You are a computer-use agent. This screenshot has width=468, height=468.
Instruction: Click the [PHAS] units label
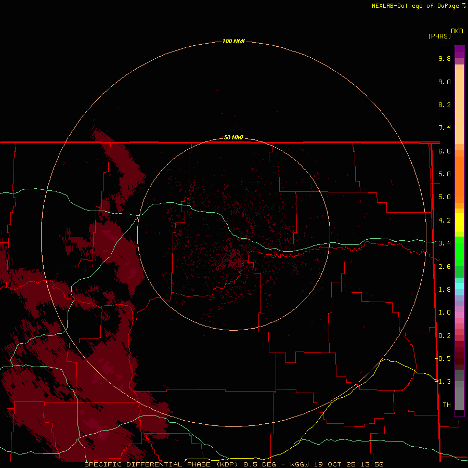[x=439, y=36]
